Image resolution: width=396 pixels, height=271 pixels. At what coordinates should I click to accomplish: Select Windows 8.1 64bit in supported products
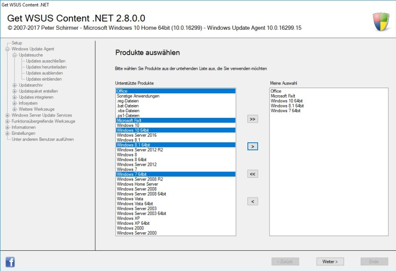176,145
